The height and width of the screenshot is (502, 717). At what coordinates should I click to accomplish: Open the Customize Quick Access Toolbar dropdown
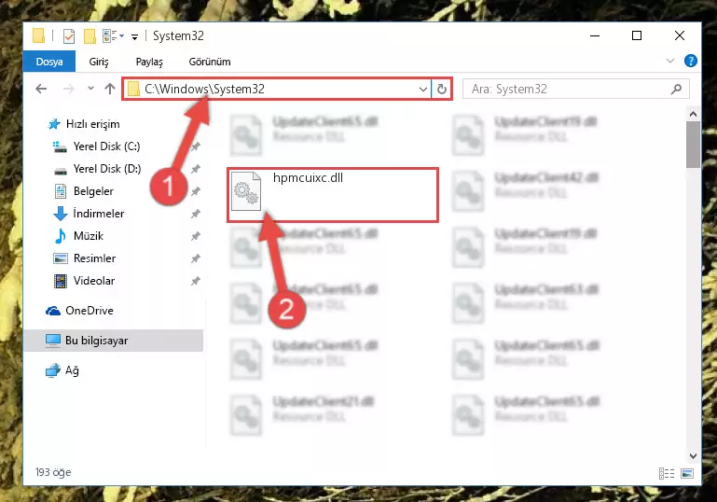pyautogui.click(x=134, y=36)
